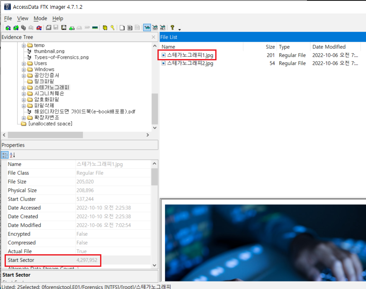Click the Categorized properties view icon
Screen dimensions: 366x289
[x=5, y=155]
